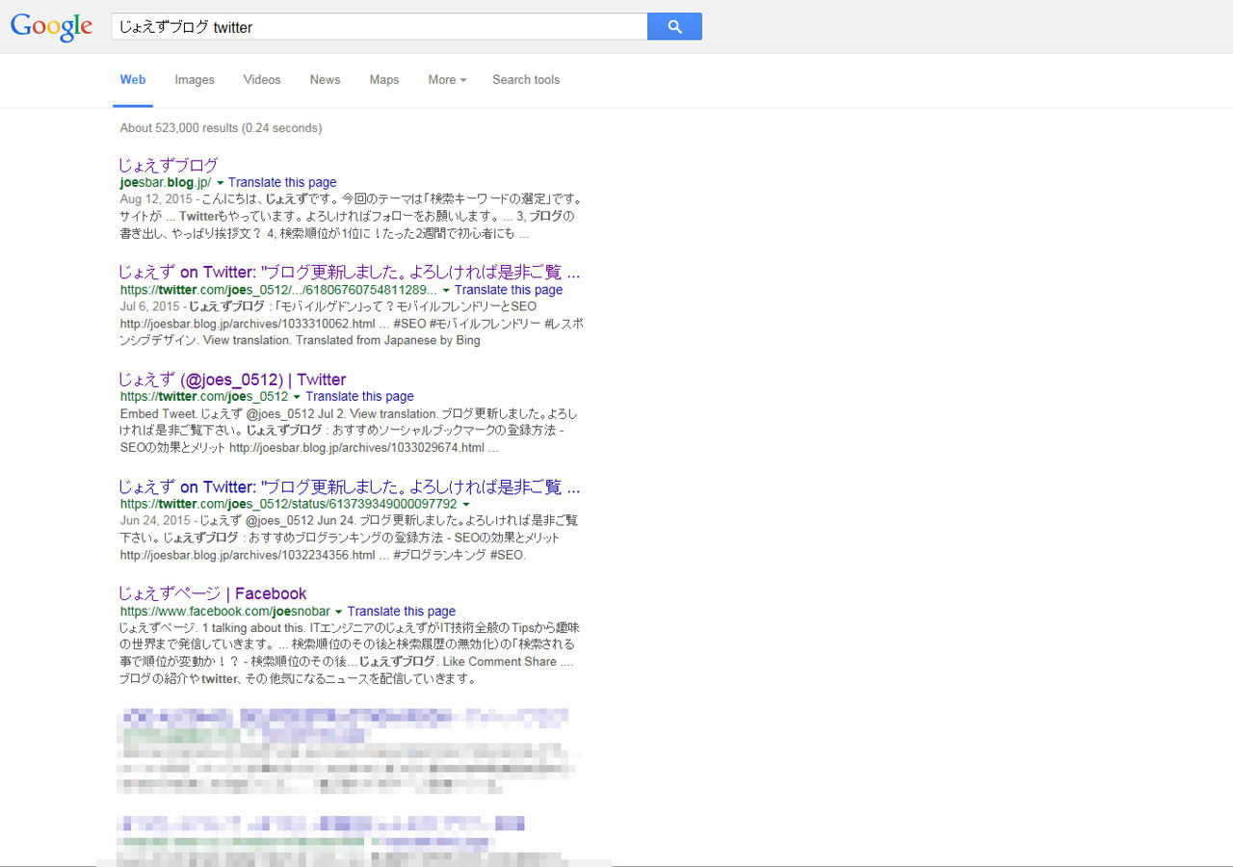Click the 'About 523,000 results' stats text
The image size is (1233, 867).
(x=221, y=127)
